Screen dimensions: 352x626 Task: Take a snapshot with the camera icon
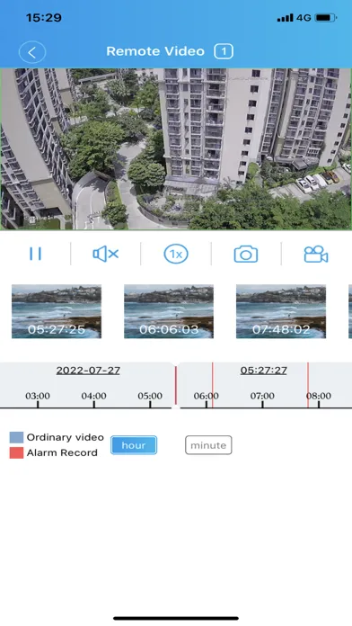pyautogui.click(x=245, y=254)
